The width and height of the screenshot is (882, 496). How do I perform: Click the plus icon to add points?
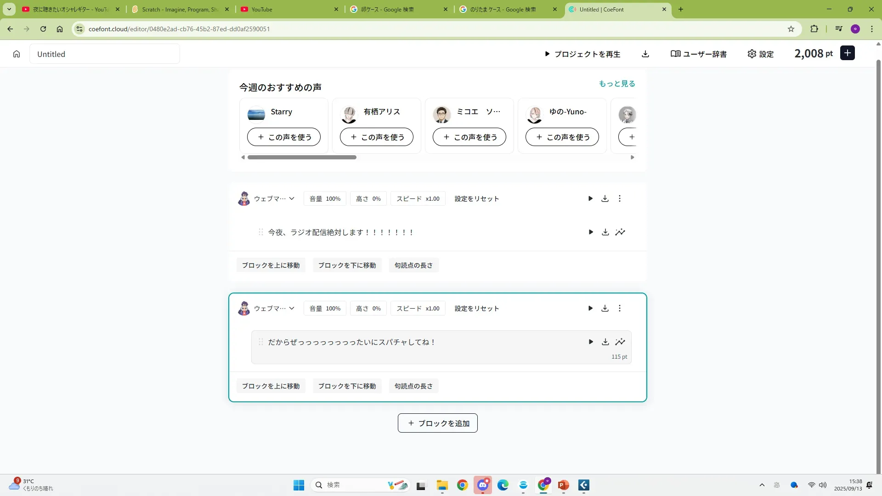pos(848,53)
